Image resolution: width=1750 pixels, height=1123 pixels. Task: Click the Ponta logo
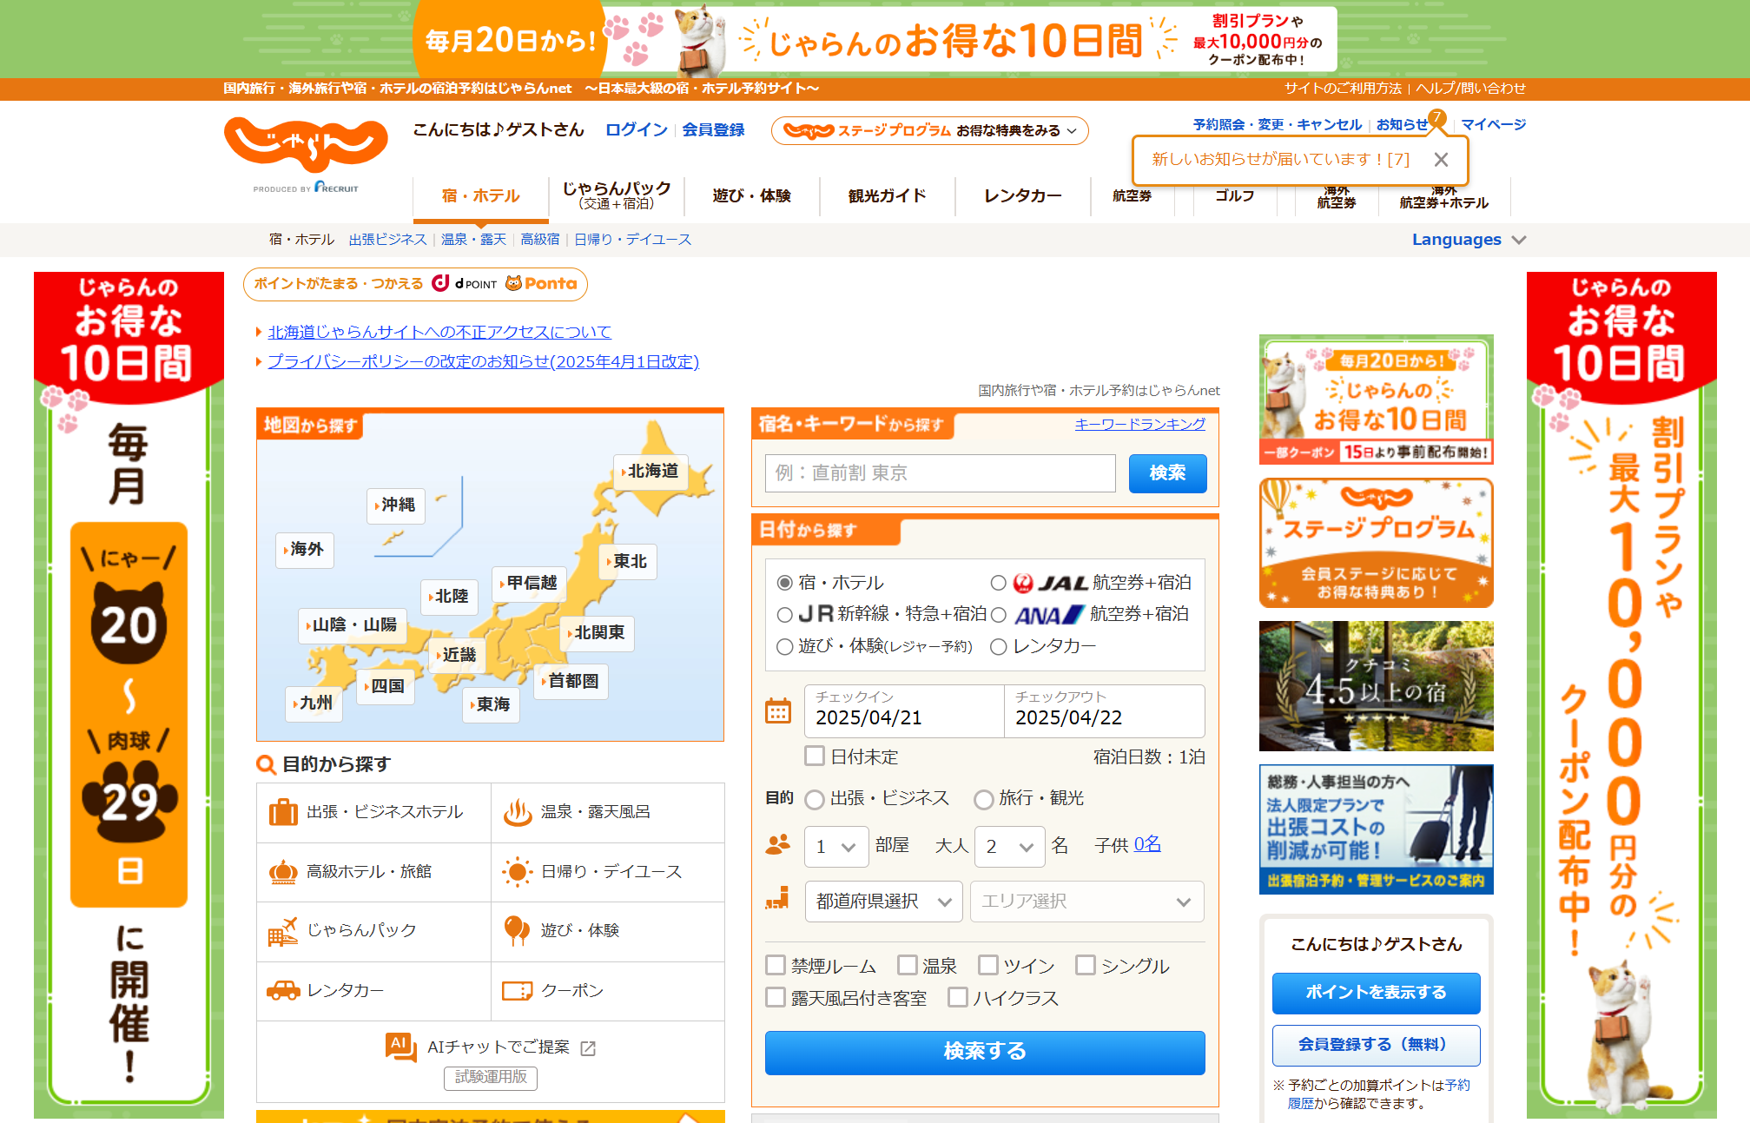[541, 283]
